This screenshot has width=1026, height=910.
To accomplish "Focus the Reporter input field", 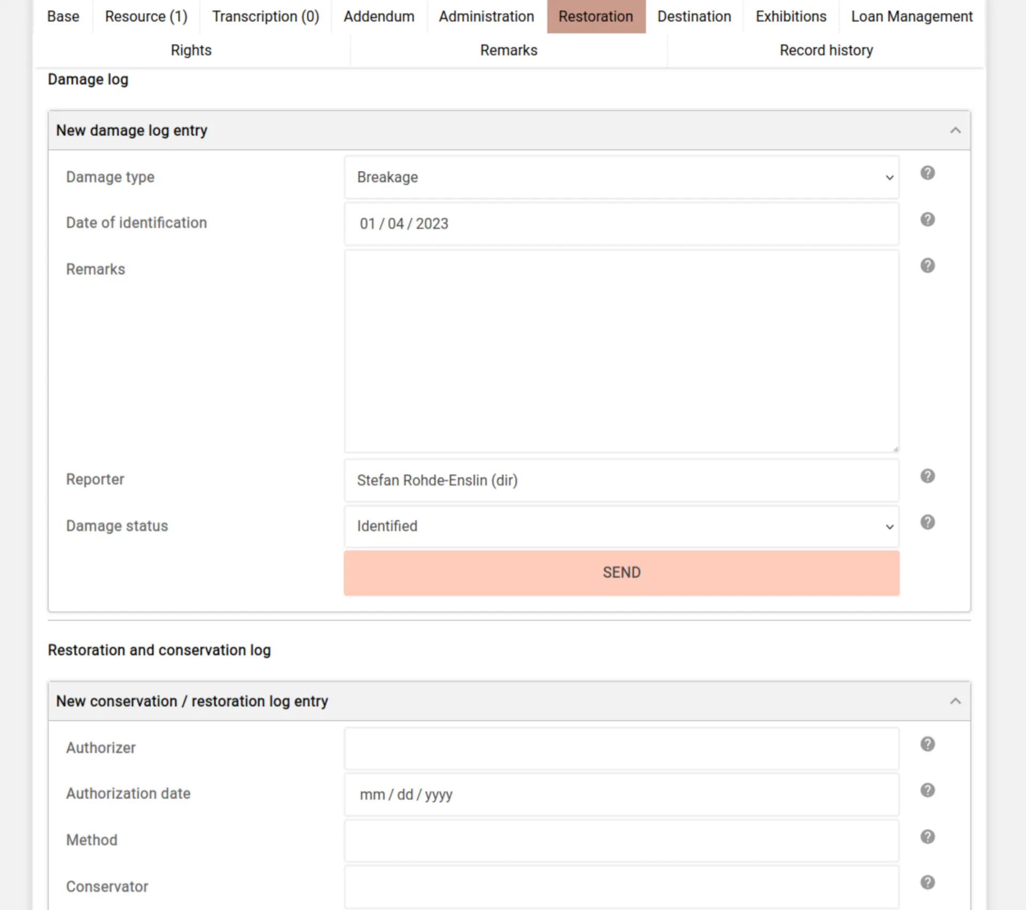I will pyautogui.click(x=621, y=480).
